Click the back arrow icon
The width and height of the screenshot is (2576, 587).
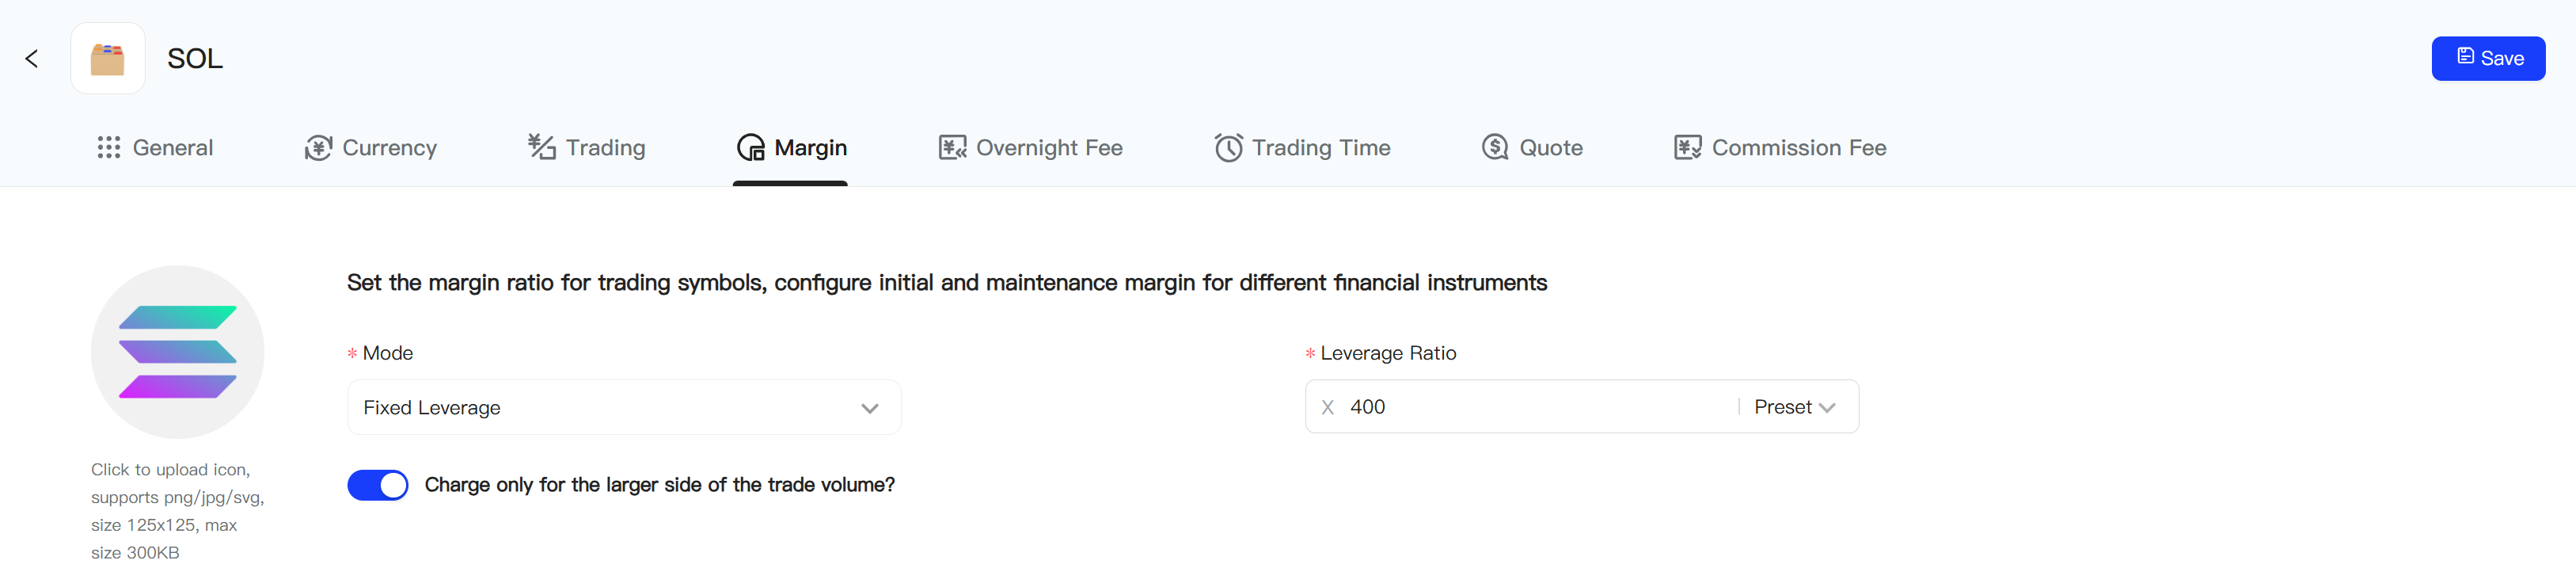pos(32,59)
